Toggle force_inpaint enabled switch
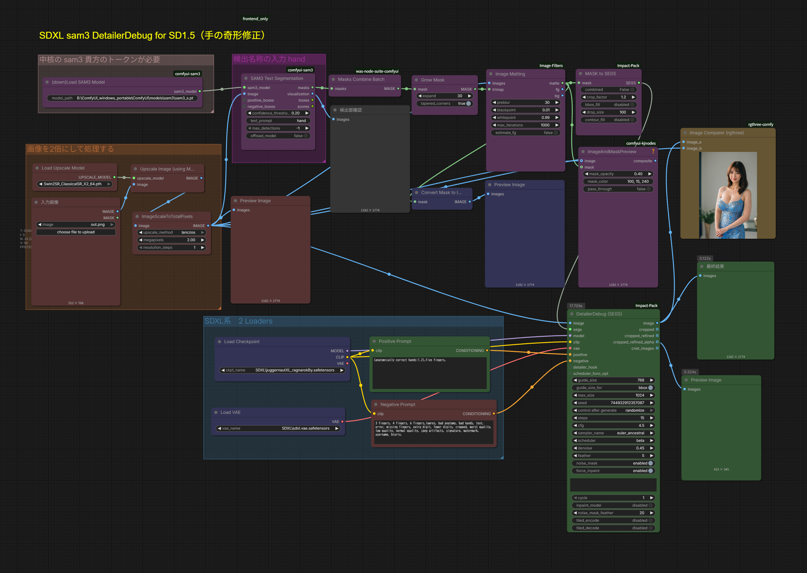The image size is (807, 573). pos(650,471)
